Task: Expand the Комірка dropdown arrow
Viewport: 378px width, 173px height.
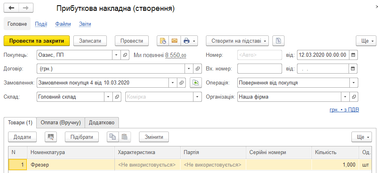Action: click(x=197, y=97)
